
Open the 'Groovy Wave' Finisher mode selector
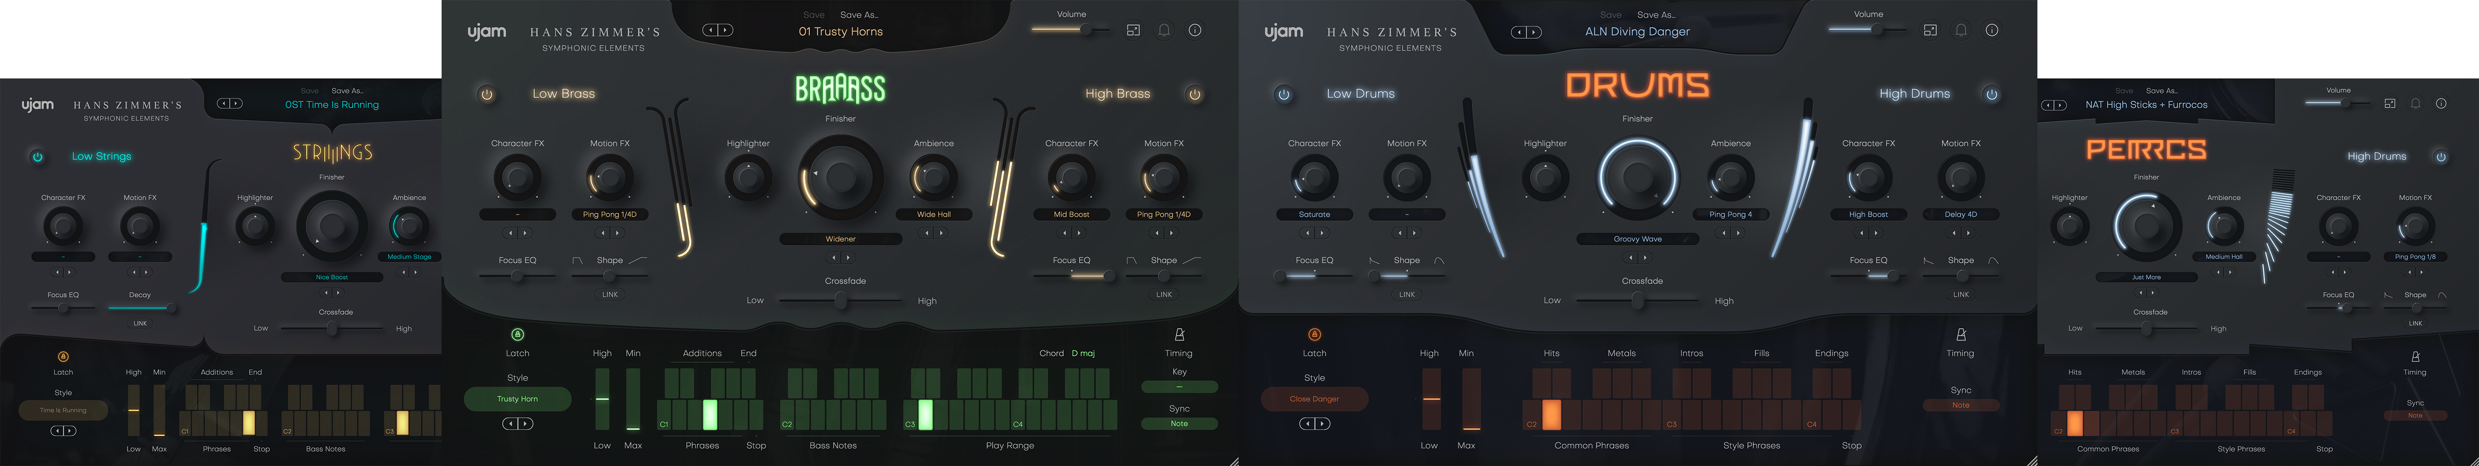coord(1637,239)
